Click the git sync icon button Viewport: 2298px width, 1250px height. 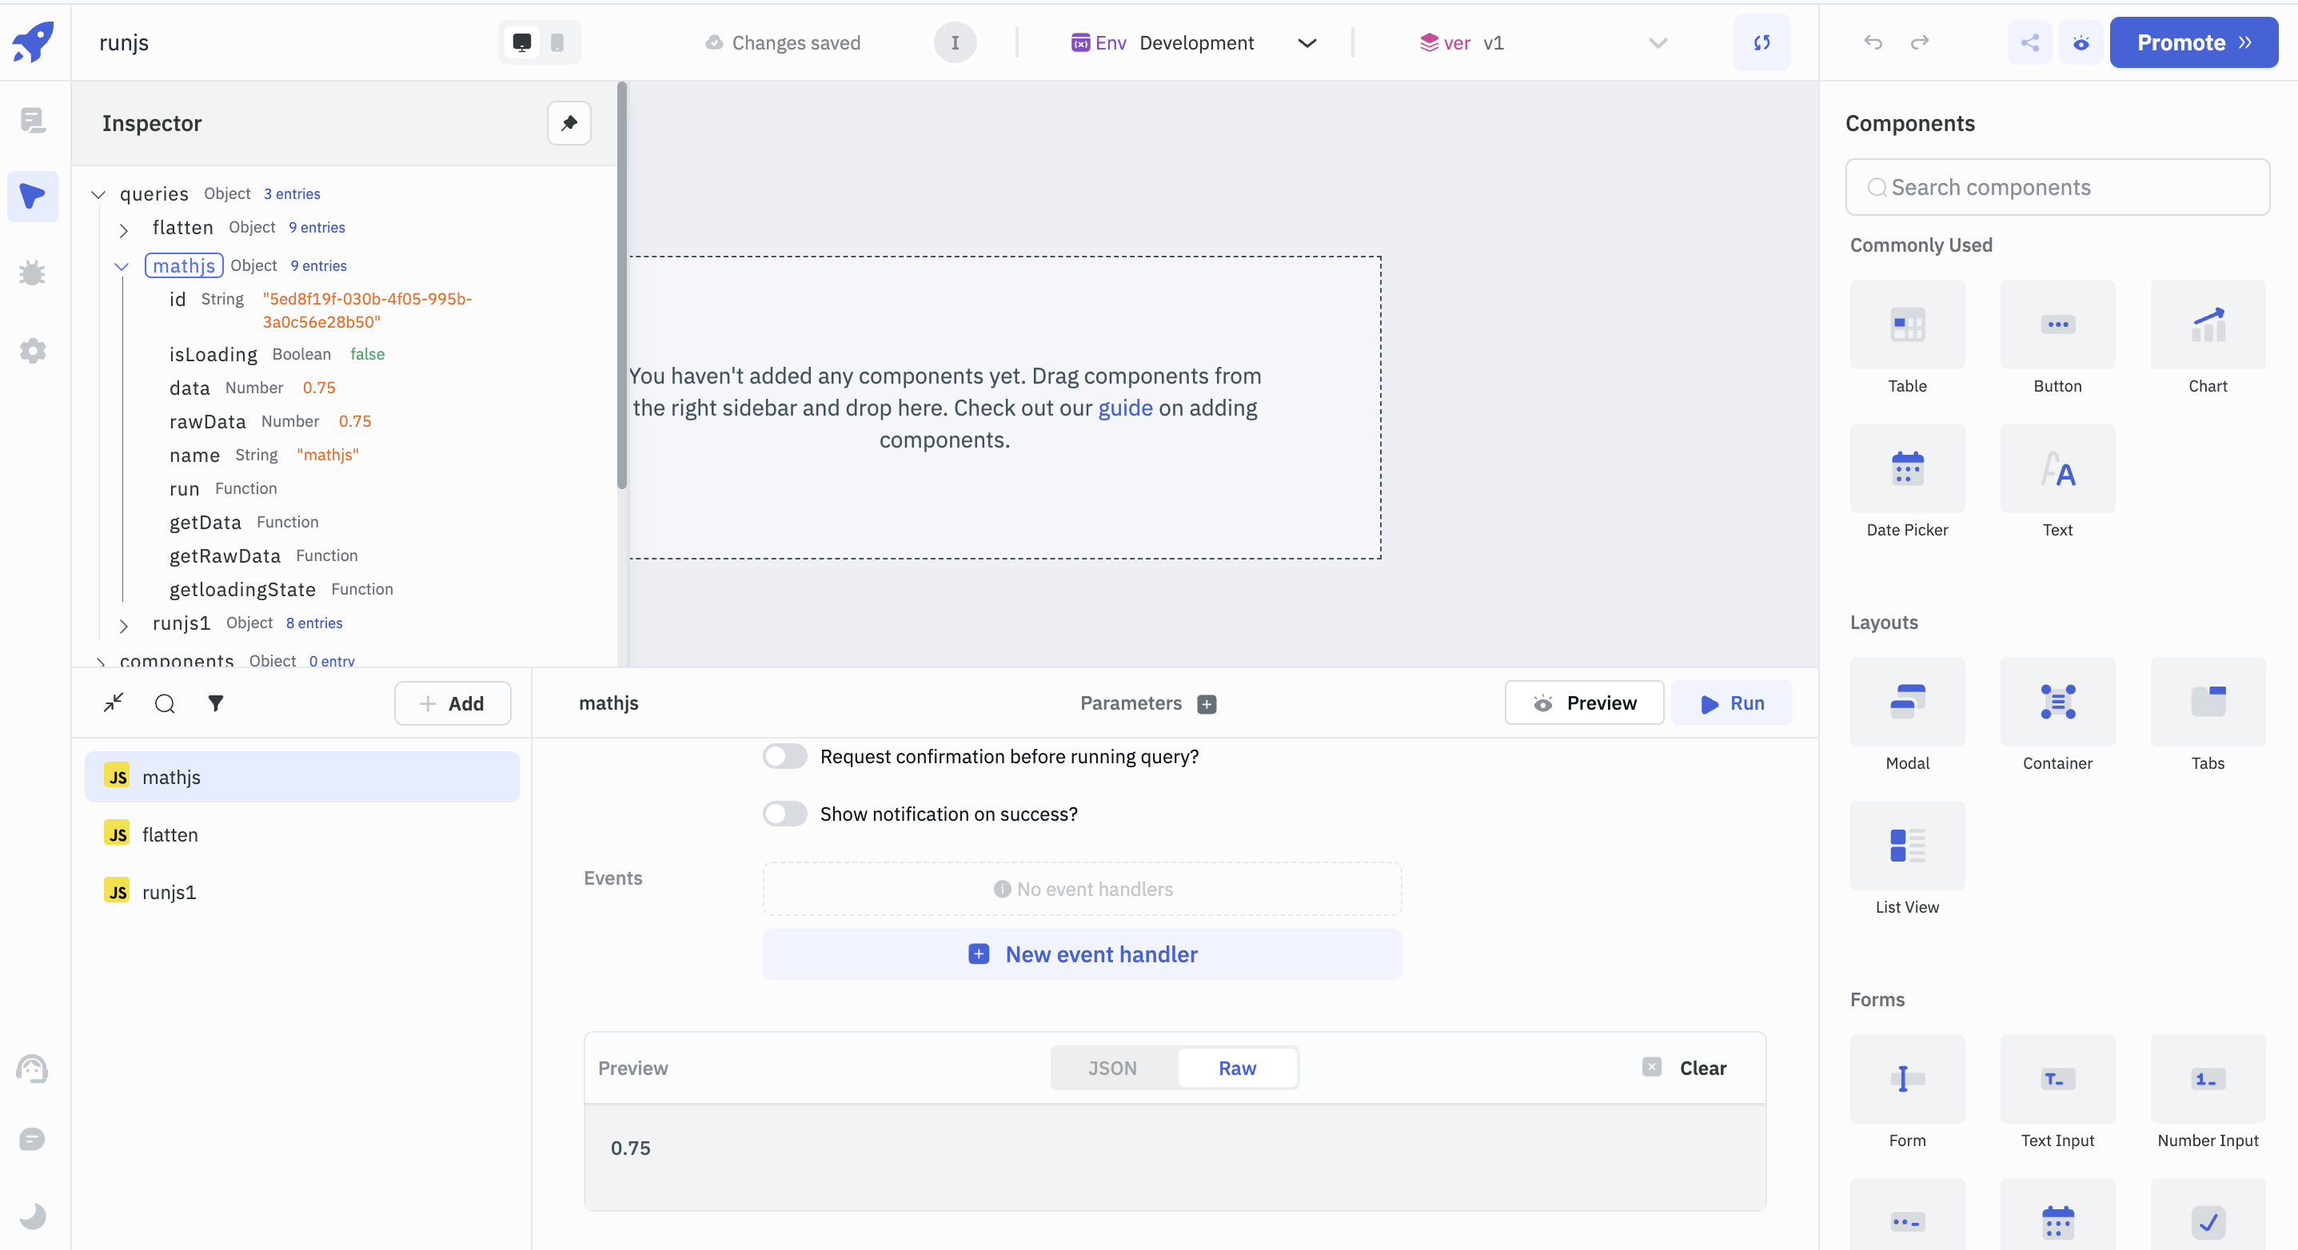(x=1761, y=42)
